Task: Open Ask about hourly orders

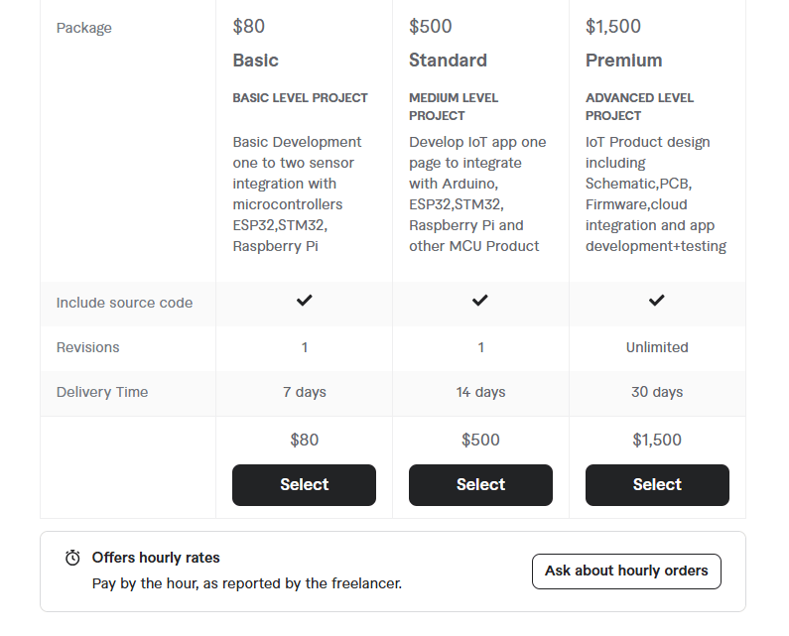Action: (626, 572)
